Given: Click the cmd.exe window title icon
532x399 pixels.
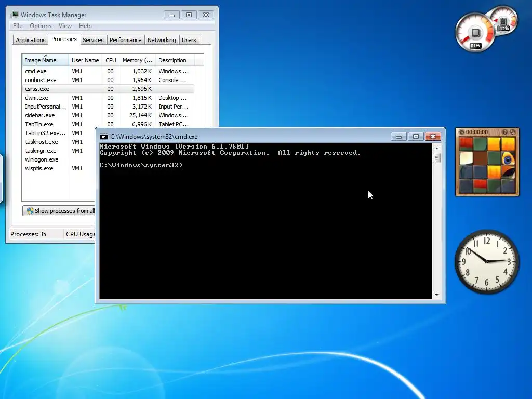Looking at the screenshot, I should point(104,137).
